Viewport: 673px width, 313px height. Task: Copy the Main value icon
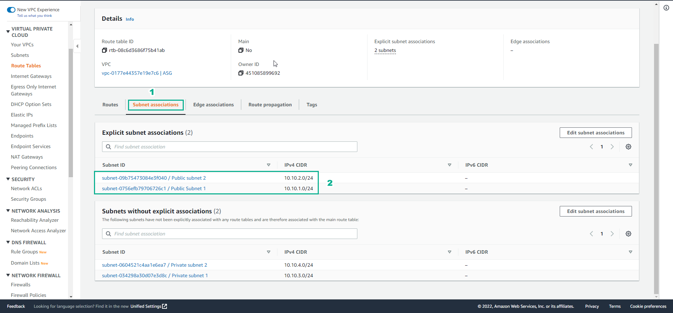(x=241, y=51)
